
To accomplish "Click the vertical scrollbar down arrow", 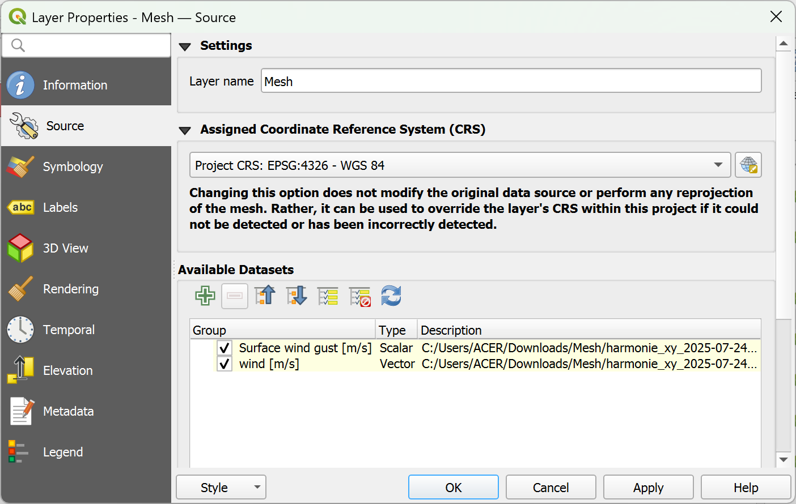I will 784,460.
